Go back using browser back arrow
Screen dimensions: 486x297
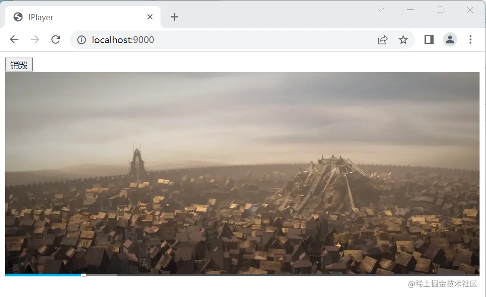coord(14,39)
